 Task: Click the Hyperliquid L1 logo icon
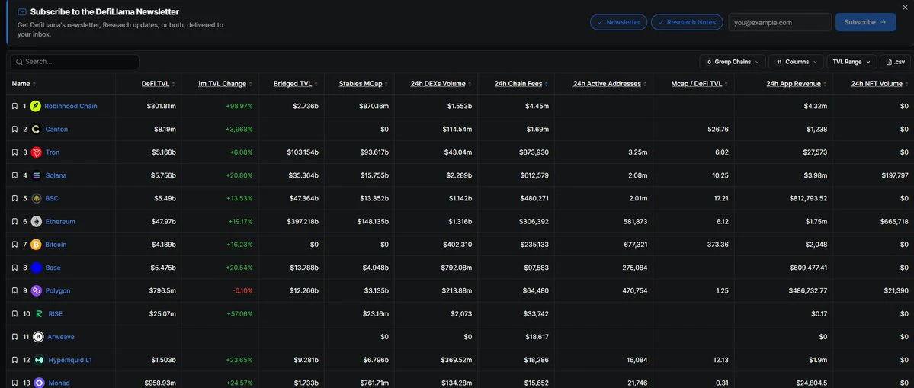39,360
